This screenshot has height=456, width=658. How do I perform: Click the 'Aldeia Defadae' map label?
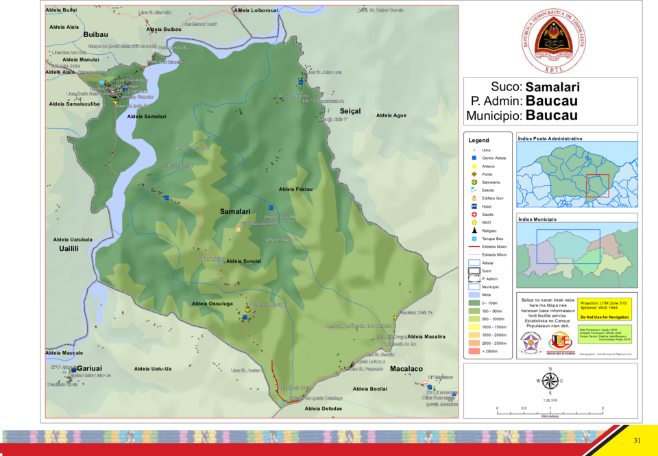[x=324, y=409]
